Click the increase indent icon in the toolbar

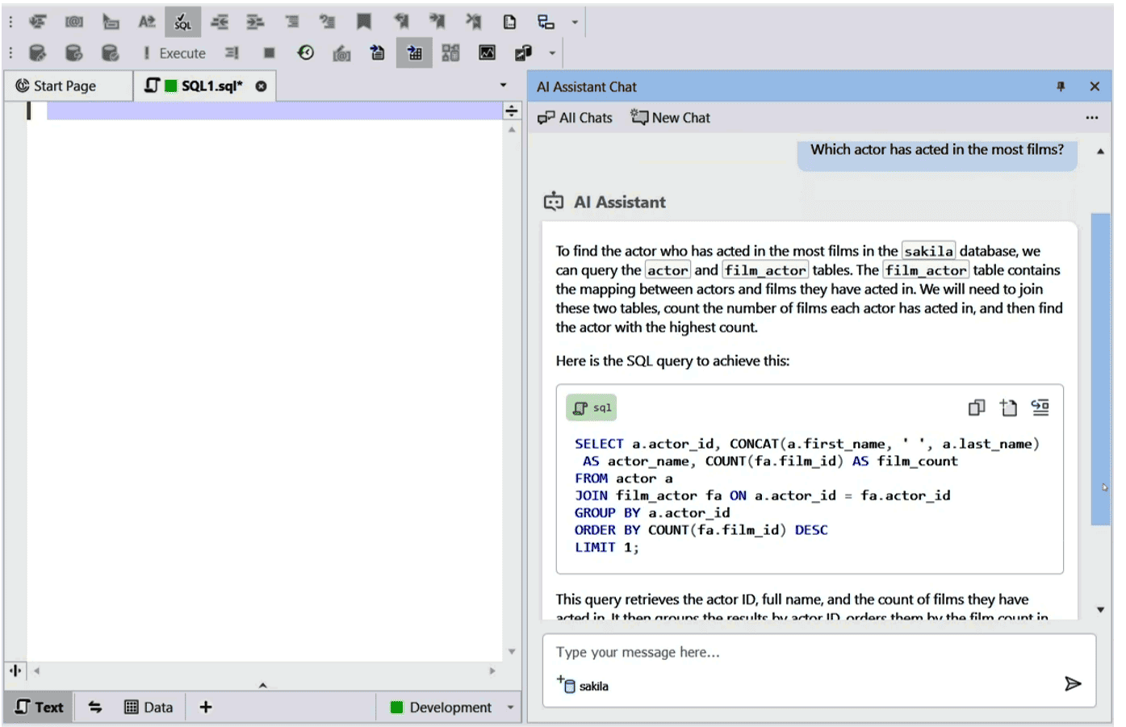point(255,22)
